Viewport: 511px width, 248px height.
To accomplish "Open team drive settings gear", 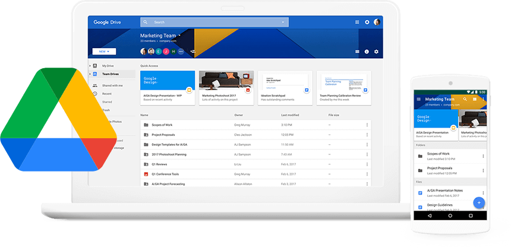I will click(x=376, y=52).
